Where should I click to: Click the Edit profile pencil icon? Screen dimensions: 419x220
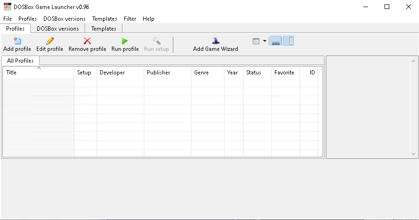tap(50, 41)
